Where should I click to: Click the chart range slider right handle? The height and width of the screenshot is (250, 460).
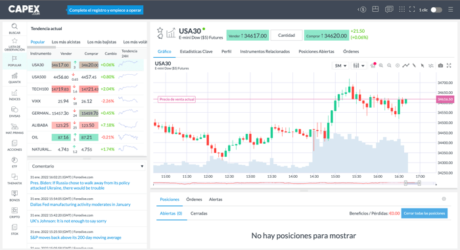coord(419,183)
